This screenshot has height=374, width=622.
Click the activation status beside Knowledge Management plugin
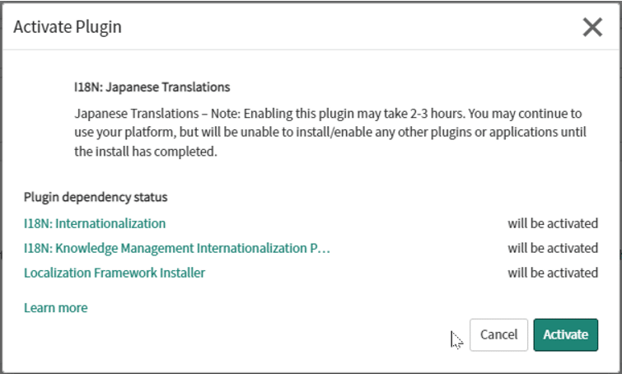(x=553, y=248)
